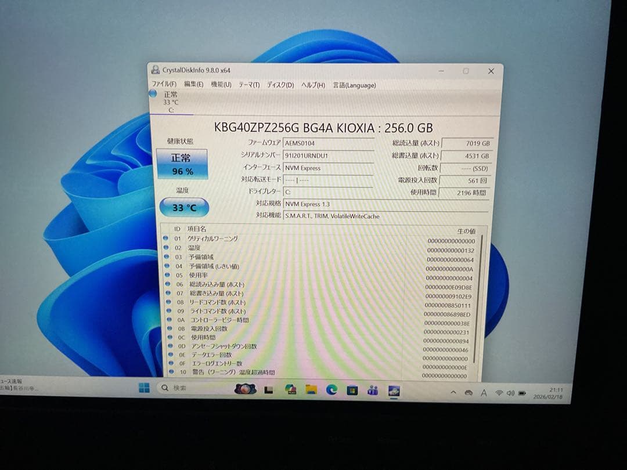Select the 0D アンセーフシャットダウン回数 row
Viewport: 627px width, 470px height.
coord(319,348)
